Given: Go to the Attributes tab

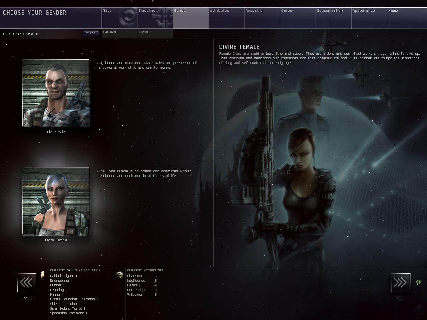Looking at the screenshot, I should [227, 18].
